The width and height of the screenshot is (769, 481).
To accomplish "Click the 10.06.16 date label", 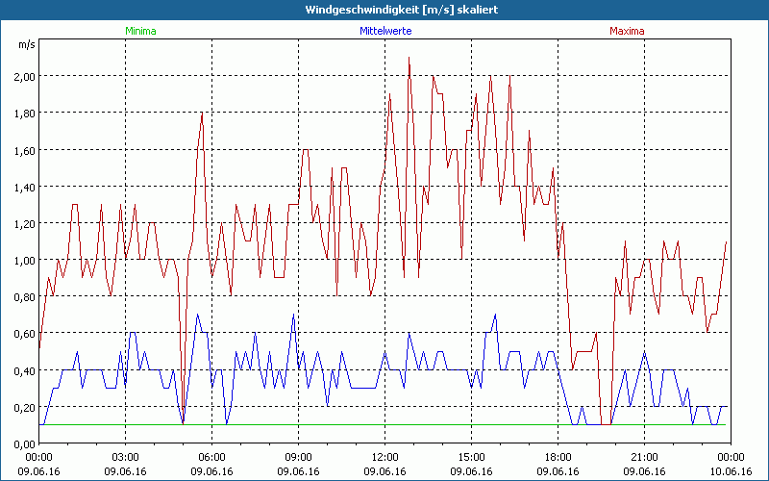I will [730, 472].
